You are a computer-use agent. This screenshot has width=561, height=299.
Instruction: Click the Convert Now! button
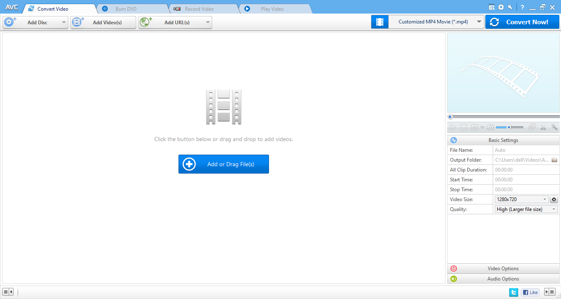point(522,22)
